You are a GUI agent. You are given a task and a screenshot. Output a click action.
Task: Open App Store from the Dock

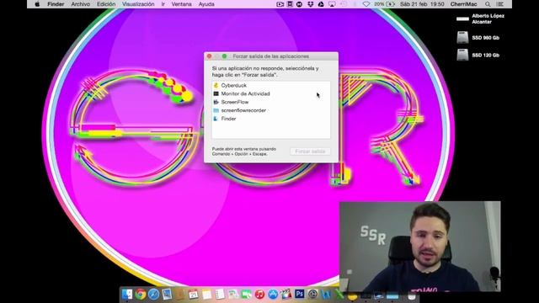[273, 294]
